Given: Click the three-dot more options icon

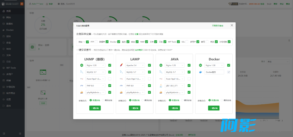Looking at the screenshot, I should pos(289,40).
